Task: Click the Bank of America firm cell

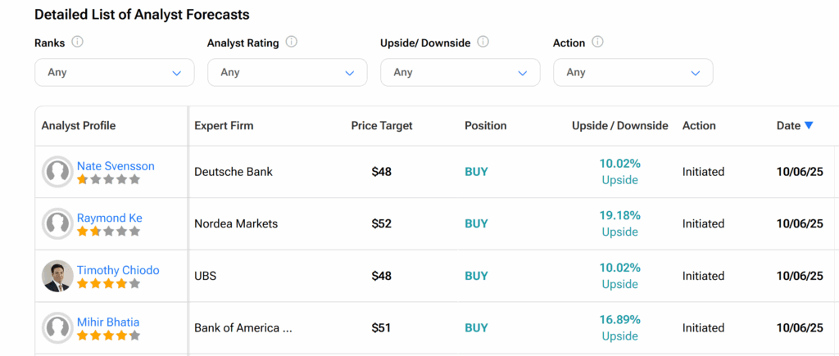Action: coord(243,327)
